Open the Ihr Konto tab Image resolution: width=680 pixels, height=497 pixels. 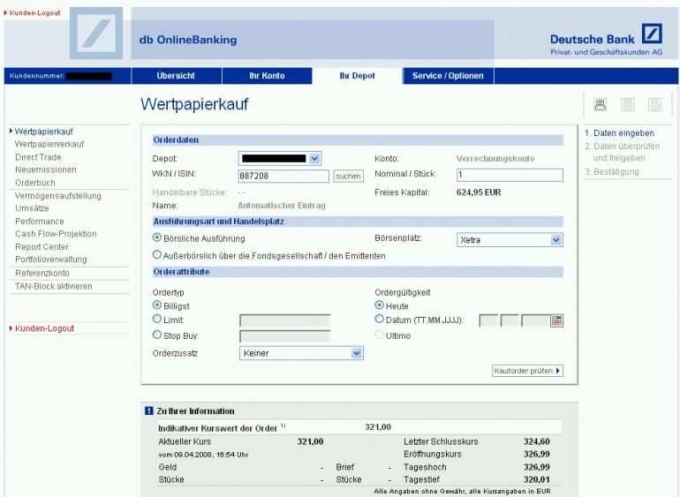point(267,76)
